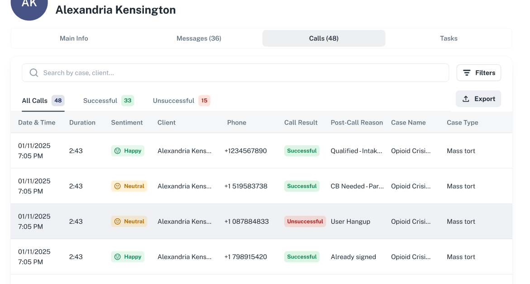Click the happy emoji on the last call row
Screen dimensions: 530x284
click(118, 256)
